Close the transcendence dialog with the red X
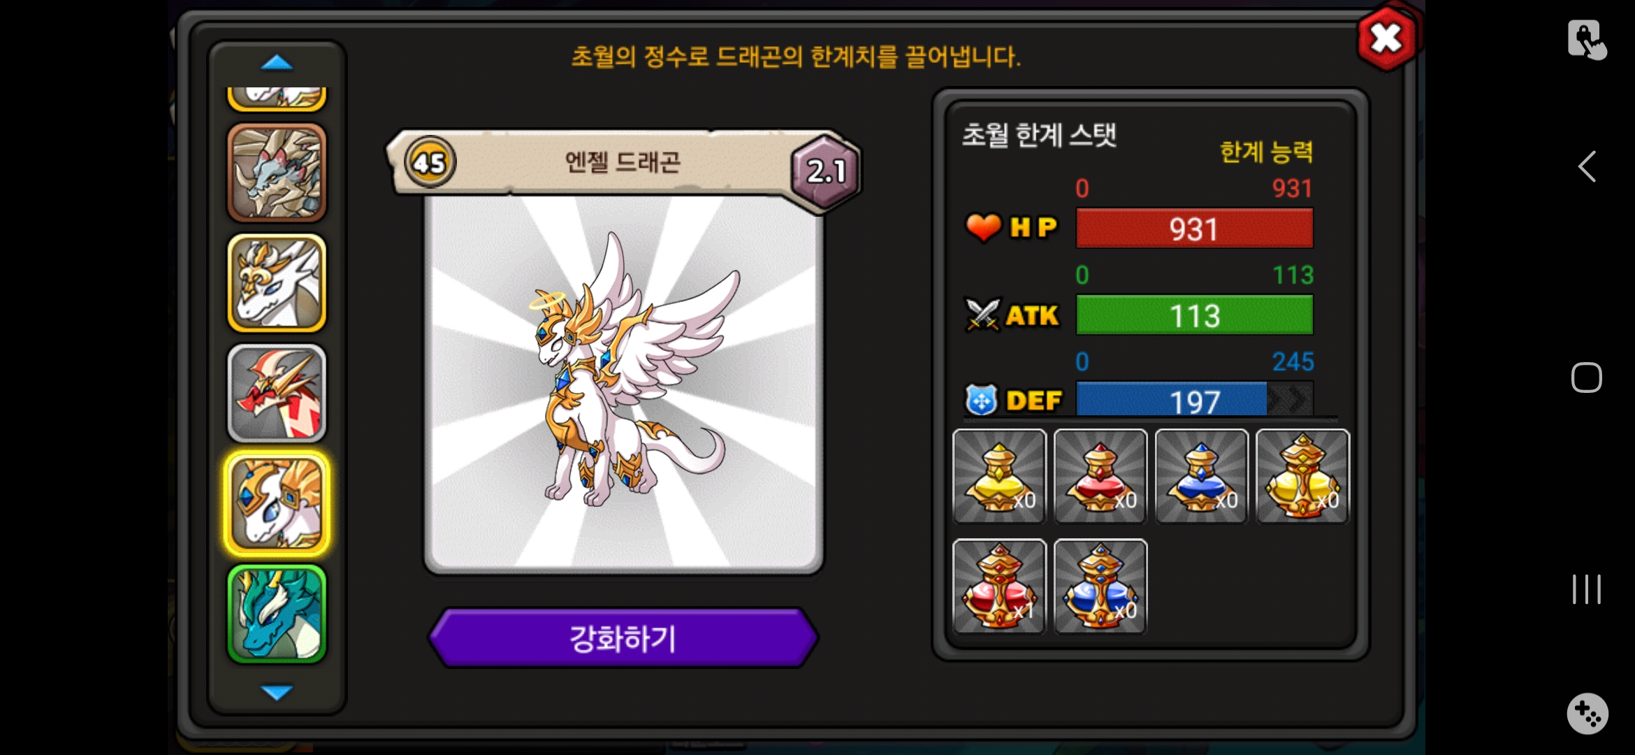1635x755 pixels. tap(1387, 38)
